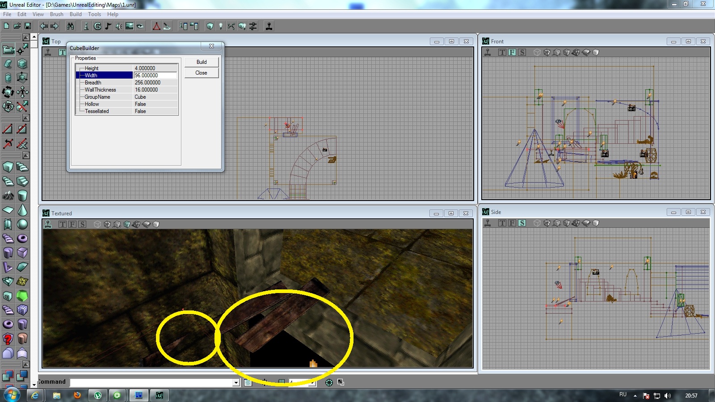The width and height of the screenshot is (715, 402).
Task: Toggle Side view mode in Textured viewport
Action: pyautogui.click(x=82, y=224)
